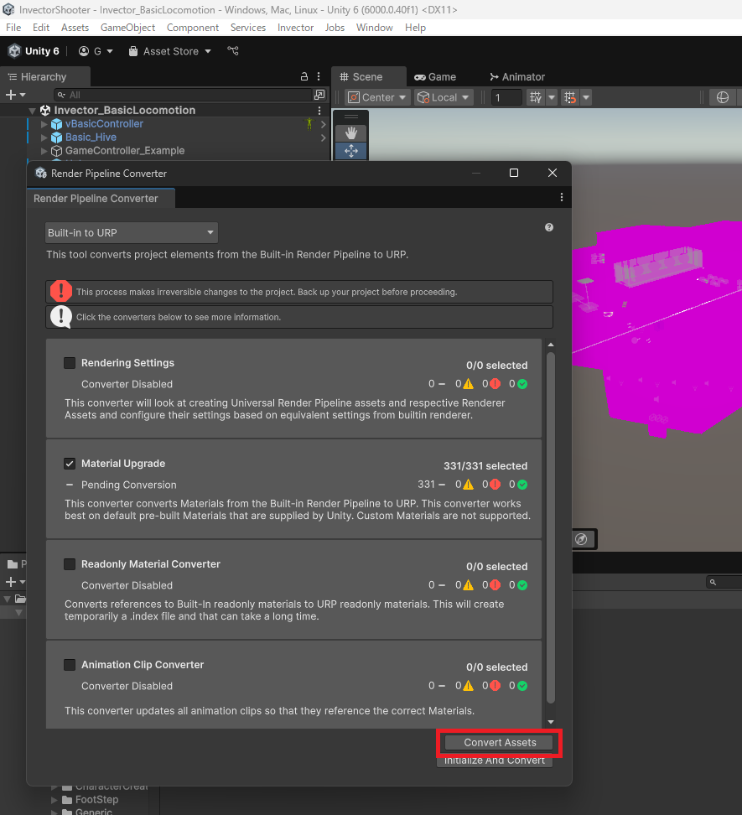
Task: Switch to the Game tab
Action: pyautogui.click(x=435, y=77)
